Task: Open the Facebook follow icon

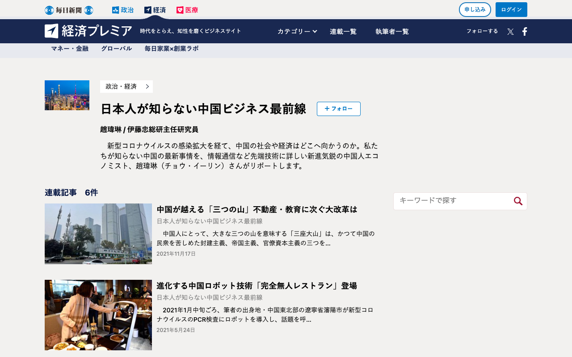Action: coord(525,31)
